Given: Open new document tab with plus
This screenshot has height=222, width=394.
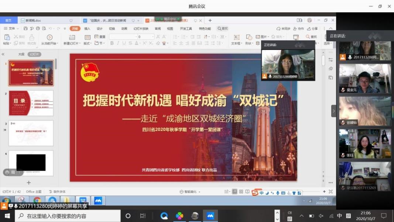Looking at the screenshot, I should pos(210,20).
